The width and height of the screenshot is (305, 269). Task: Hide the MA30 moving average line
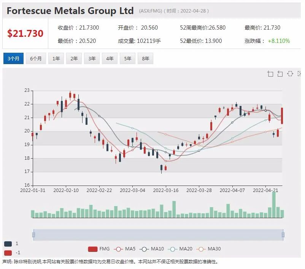pyautogui.click(x=209, y=249)
